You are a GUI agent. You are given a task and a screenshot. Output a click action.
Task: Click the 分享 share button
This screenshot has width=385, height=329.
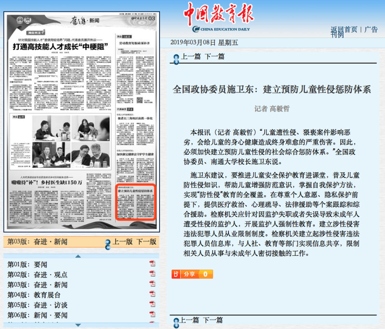click(192, 274)
